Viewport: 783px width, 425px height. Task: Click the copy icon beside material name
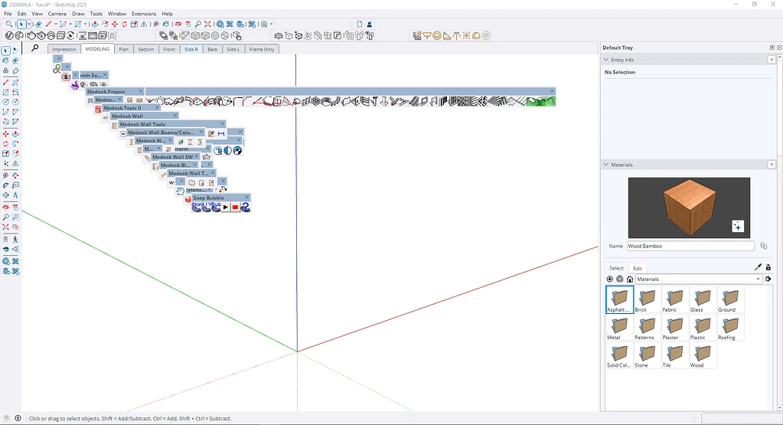pos(764,246)
